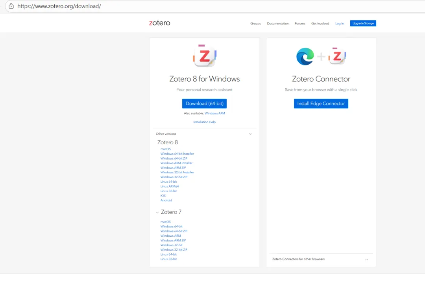The width and height of the screenshot is (425, 284).
Task: Download Zotero 8 for macOS
Action: click(166, 149)
